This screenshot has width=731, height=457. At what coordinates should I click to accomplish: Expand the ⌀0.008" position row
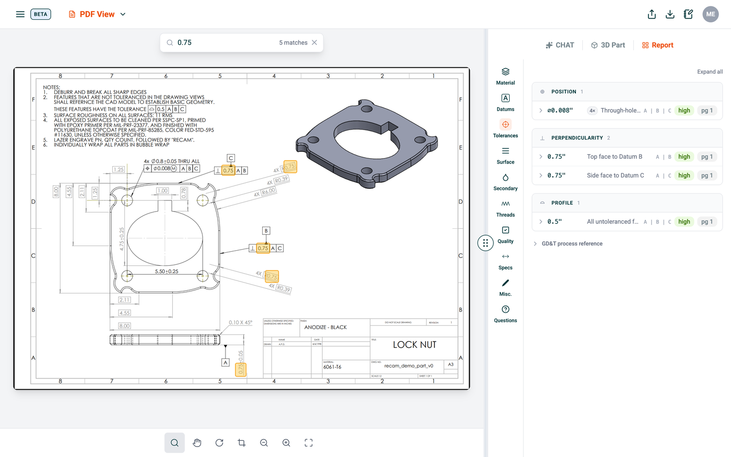(627, 110)
